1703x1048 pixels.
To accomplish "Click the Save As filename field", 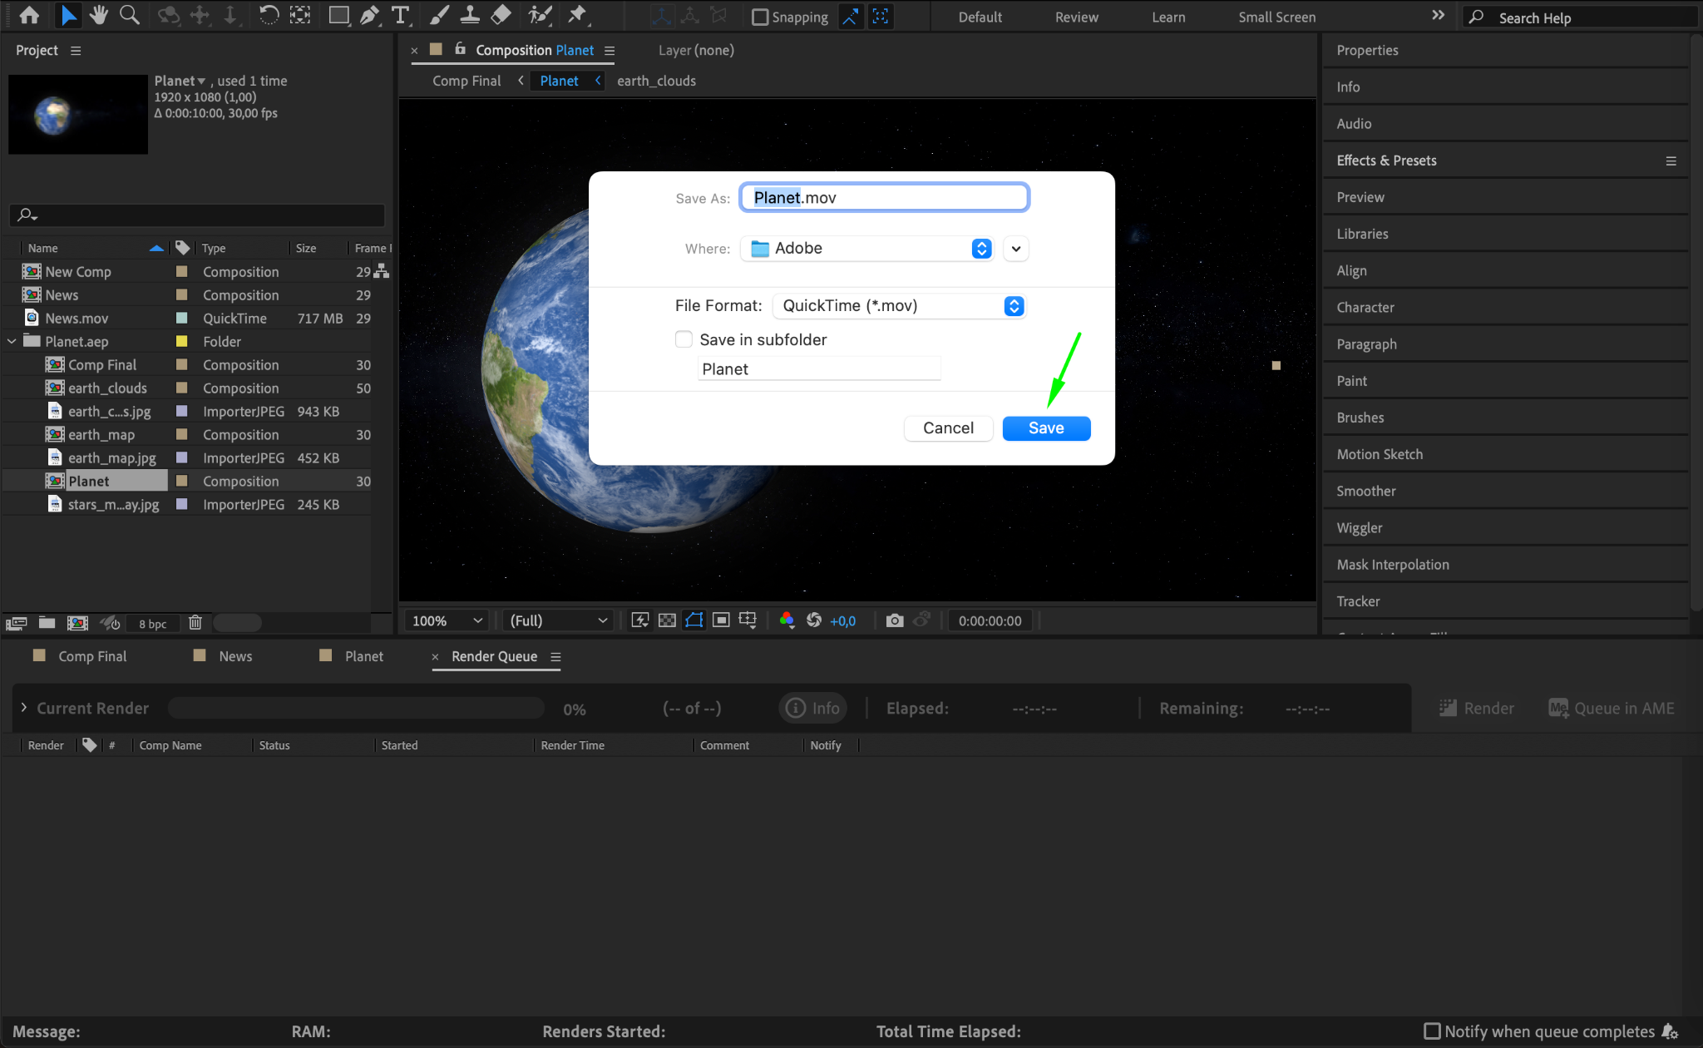I will pyautogui.click(x=884, y=198).
